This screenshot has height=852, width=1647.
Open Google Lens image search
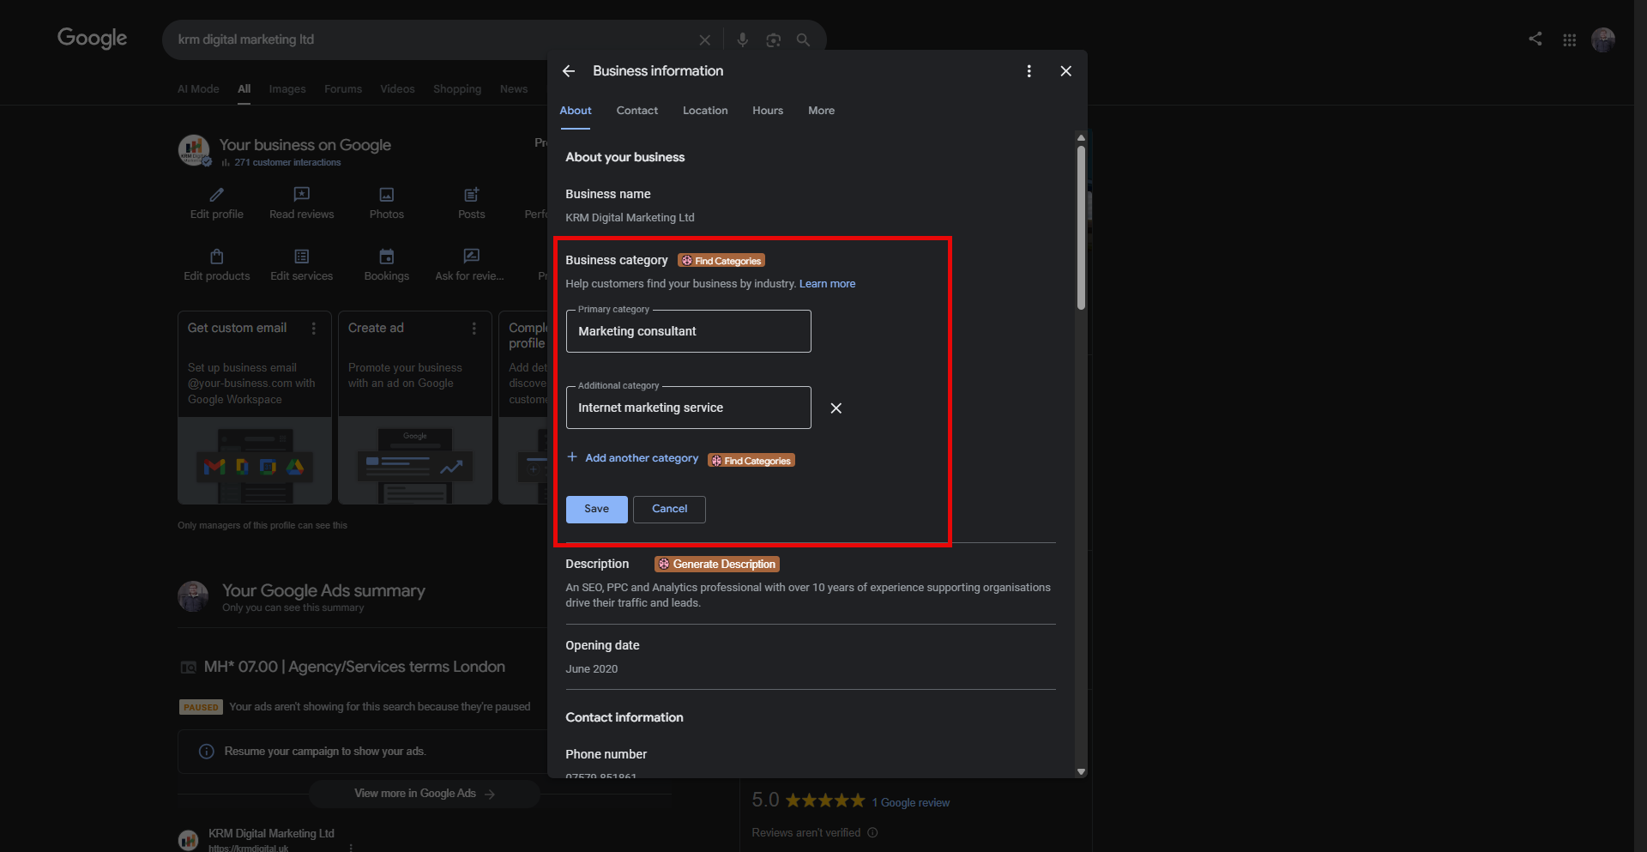[773, 40]
